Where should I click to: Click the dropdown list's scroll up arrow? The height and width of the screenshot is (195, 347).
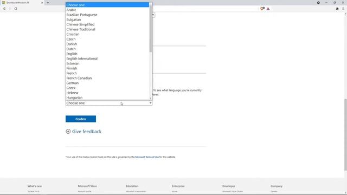click(x=151, y=4)
